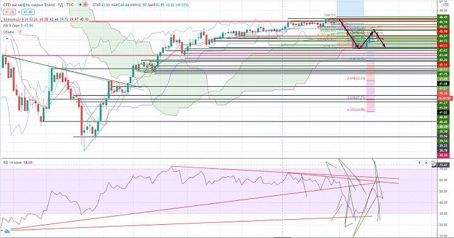
Task: Click the green market status dot
Action: point(81,4)
